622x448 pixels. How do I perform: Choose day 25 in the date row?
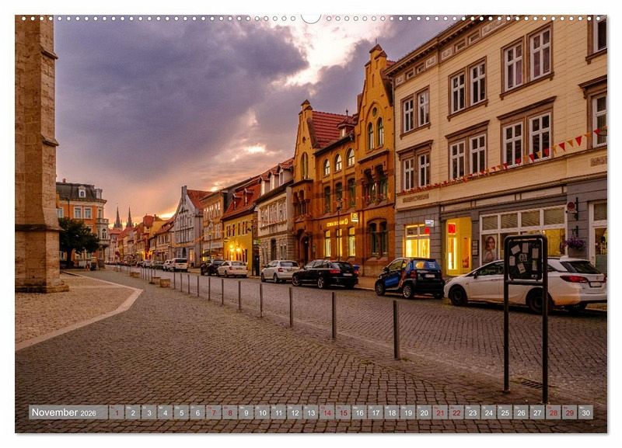click(x=505, y=412)
